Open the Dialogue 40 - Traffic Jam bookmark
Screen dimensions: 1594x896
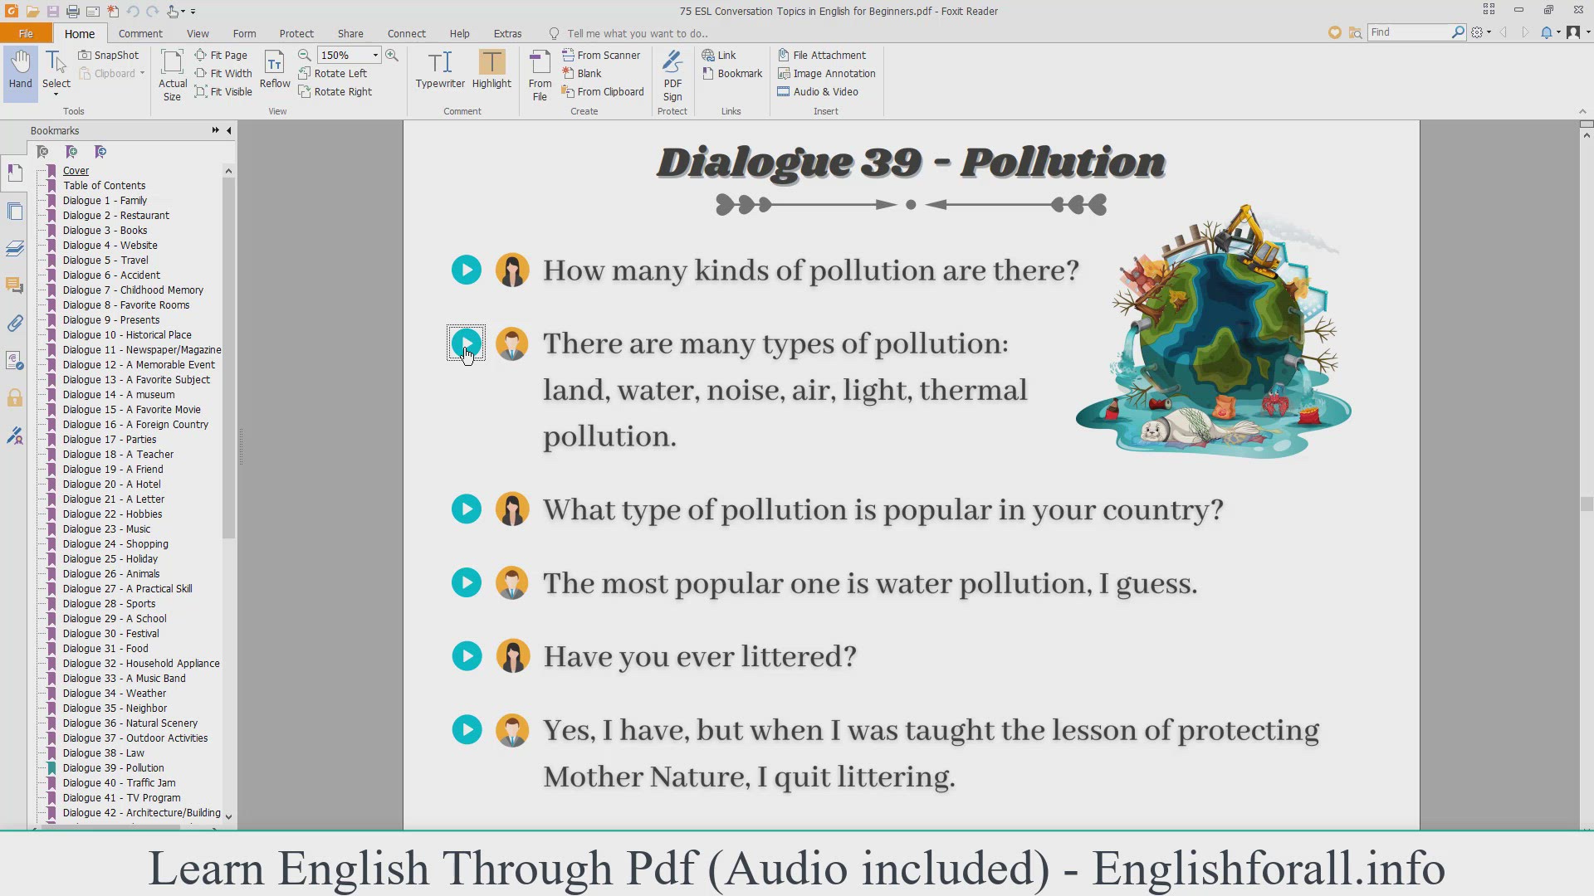click(119, 782)
